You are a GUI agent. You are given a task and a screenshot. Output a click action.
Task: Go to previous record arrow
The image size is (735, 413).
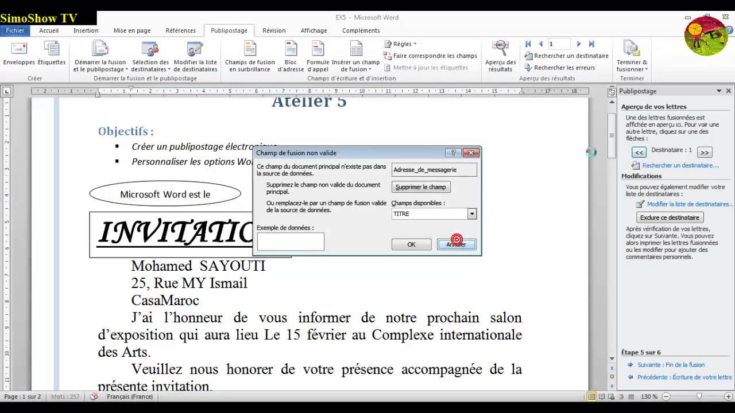click(x=540, y=44)
